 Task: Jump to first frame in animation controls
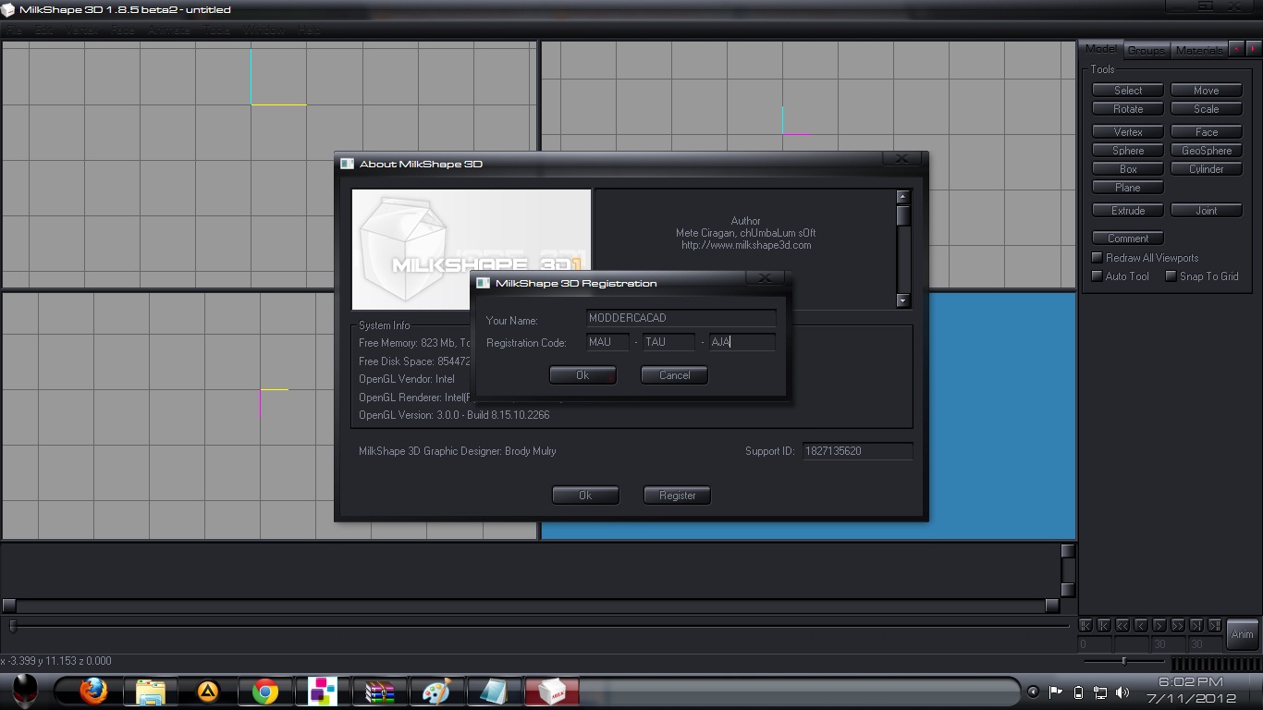pos(1086,626)
